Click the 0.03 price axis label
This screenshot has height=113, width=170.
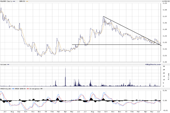tap(165, 43)
